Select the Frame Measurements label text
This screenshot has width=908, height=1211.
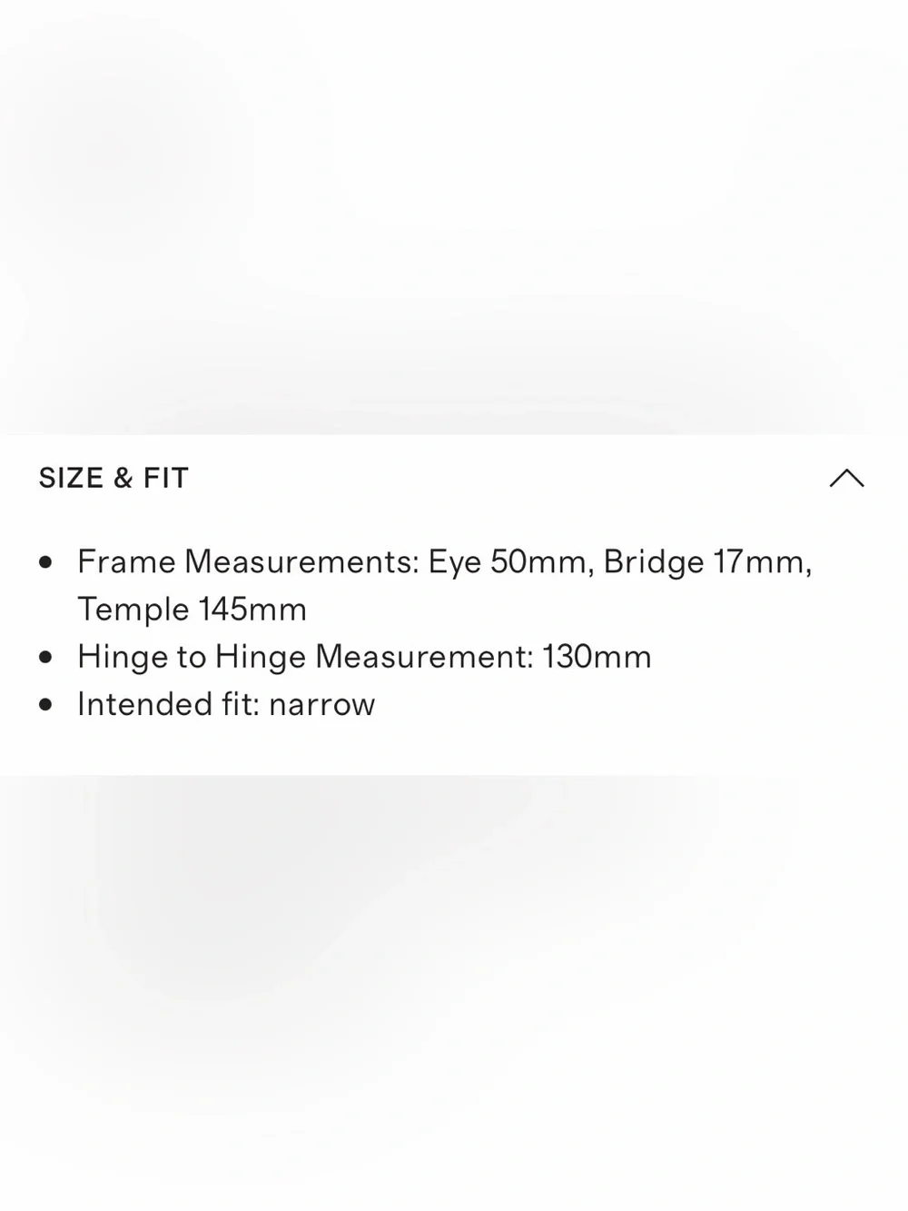248,561
